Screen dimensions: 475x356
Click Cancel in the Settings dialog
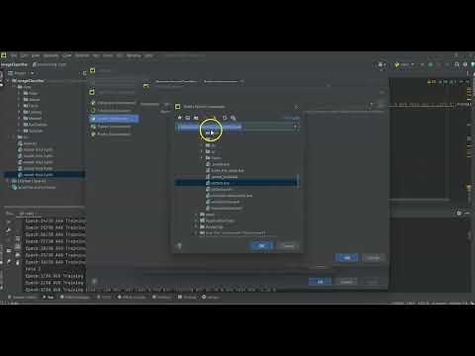click(x=346, y=282)
